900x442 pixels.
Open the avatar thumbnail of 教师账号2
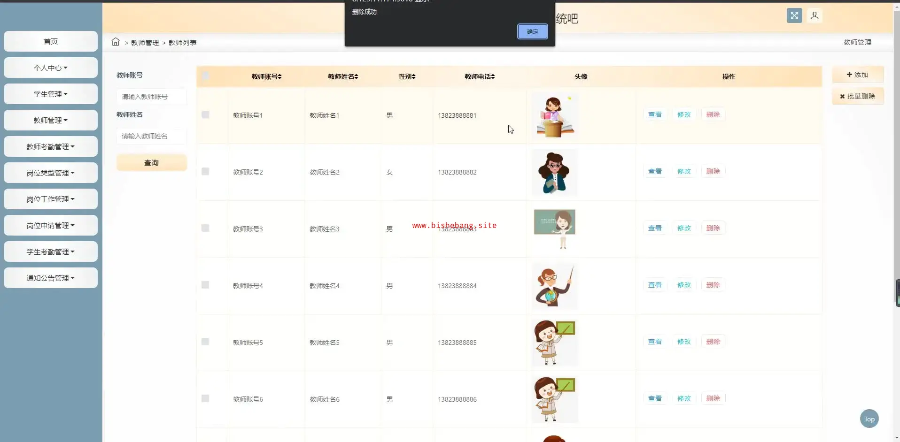(554, 172)
